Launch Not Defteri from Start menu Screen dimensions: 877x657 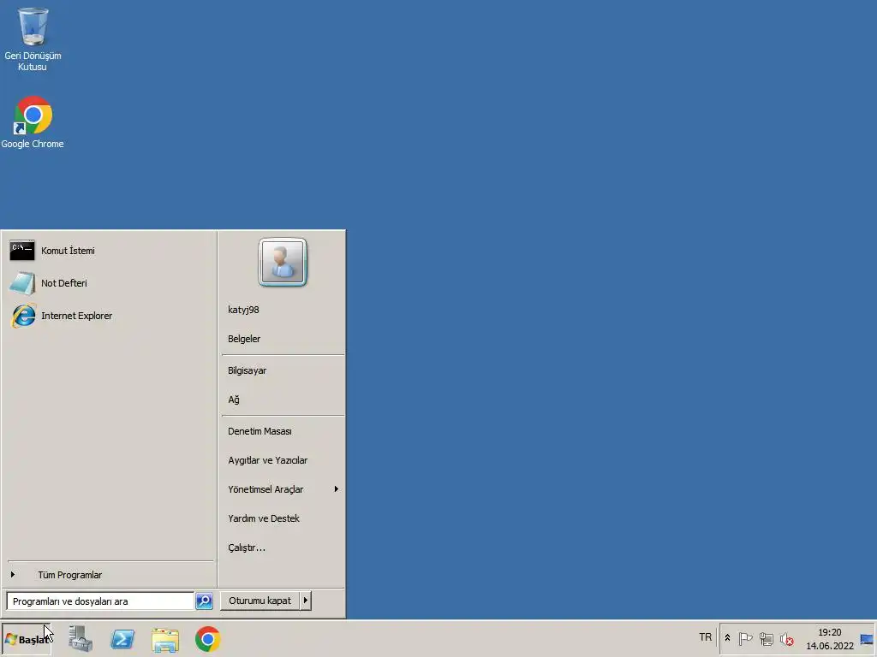click(x=109, y=283)
